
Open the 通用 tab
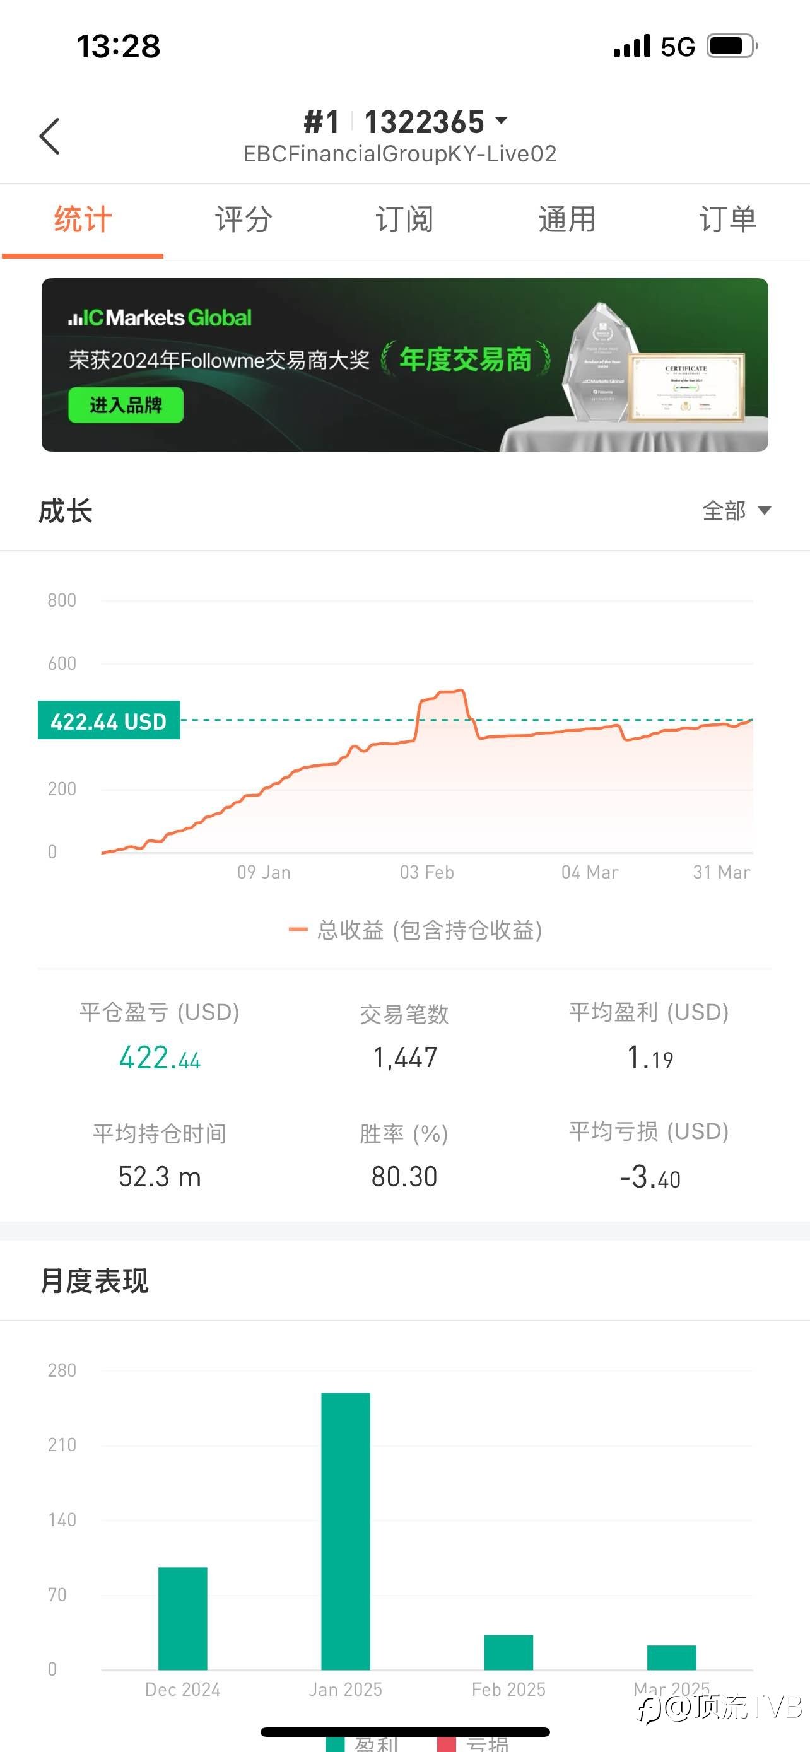566,219
